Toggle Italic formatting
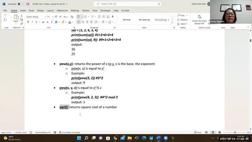252x142 pixels. click(32, 22)
